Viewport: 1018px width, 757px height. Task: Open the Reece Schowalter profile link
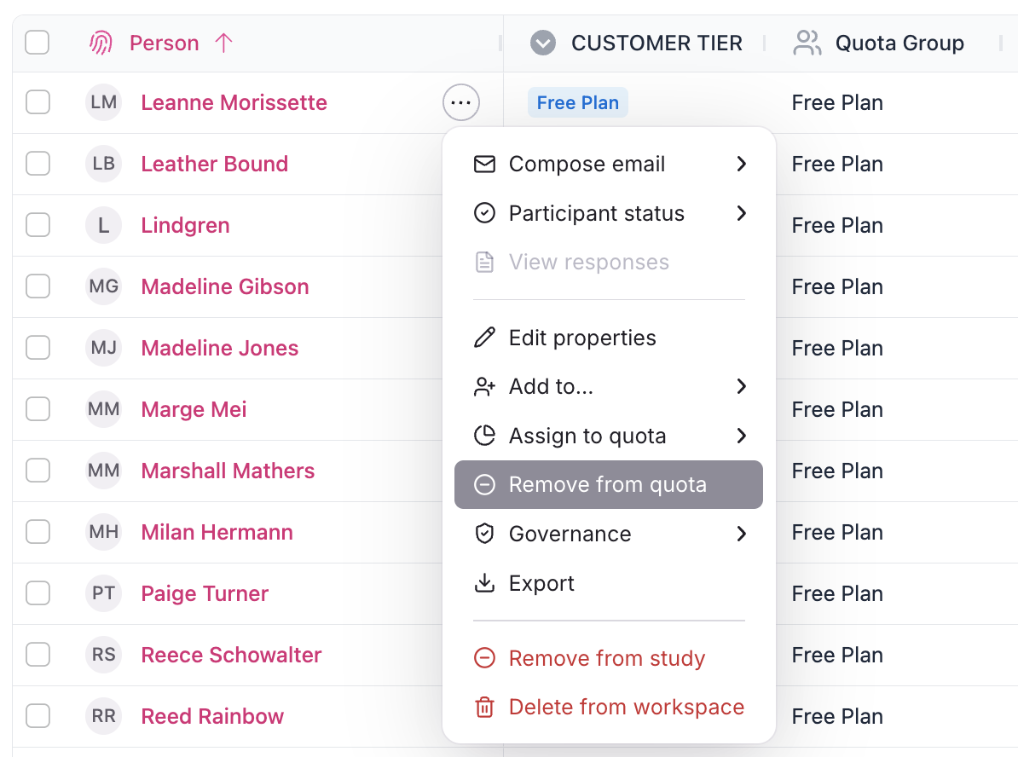(x=231, y=655)
